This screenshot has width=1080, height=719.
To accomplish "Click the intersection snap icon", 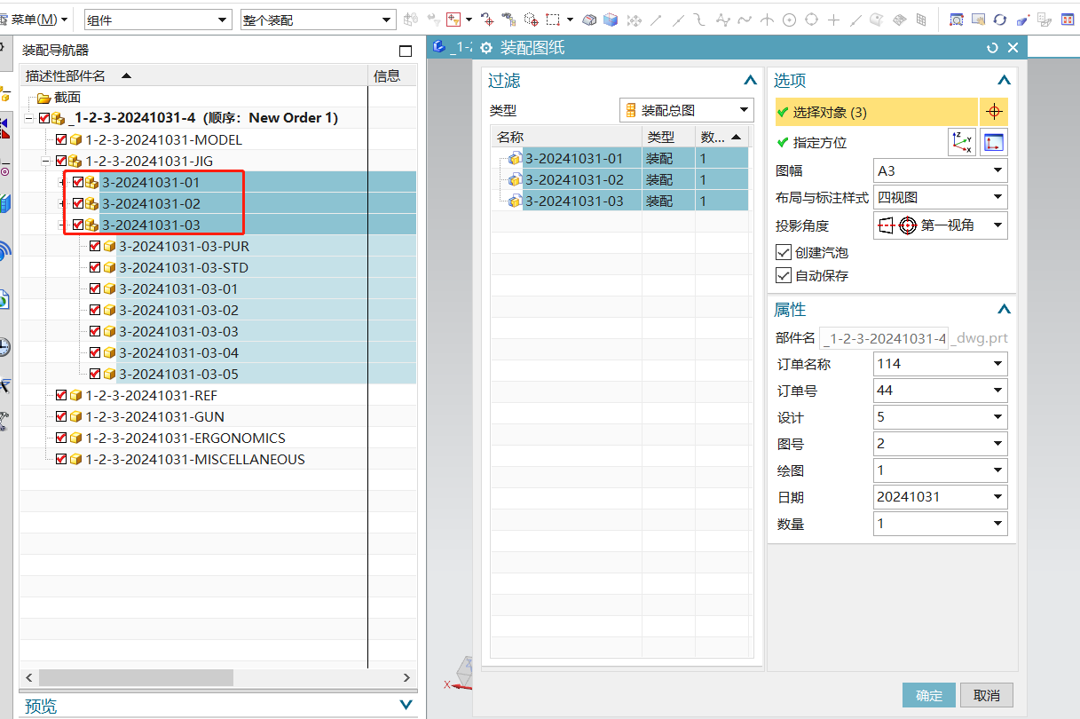I will pos(767,20).
